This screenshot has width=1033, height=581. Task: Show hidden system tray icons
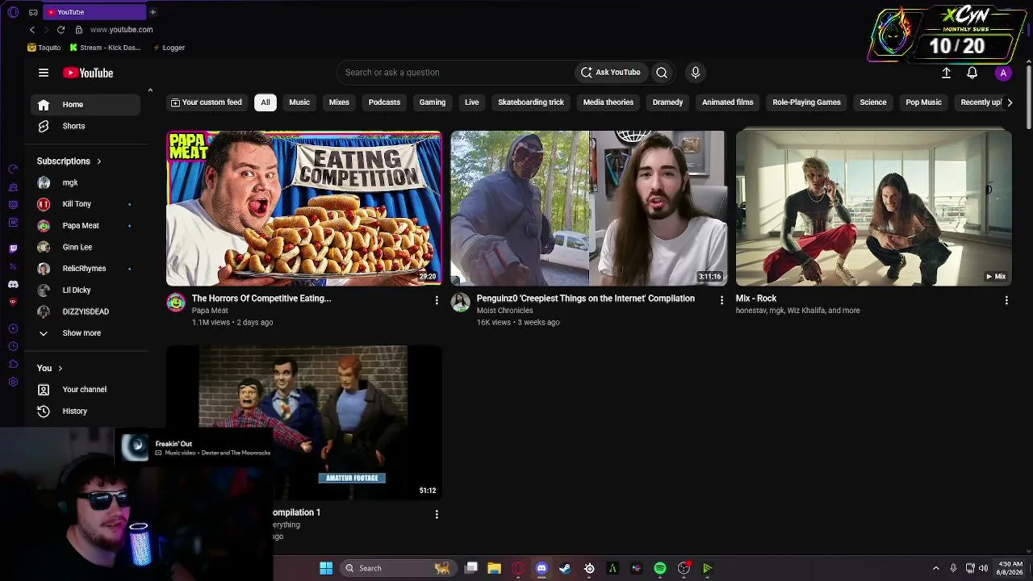click(936, 568)
